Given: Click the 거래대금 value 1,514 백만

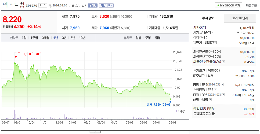Looking at the screenshot, I should pos(171,28).
